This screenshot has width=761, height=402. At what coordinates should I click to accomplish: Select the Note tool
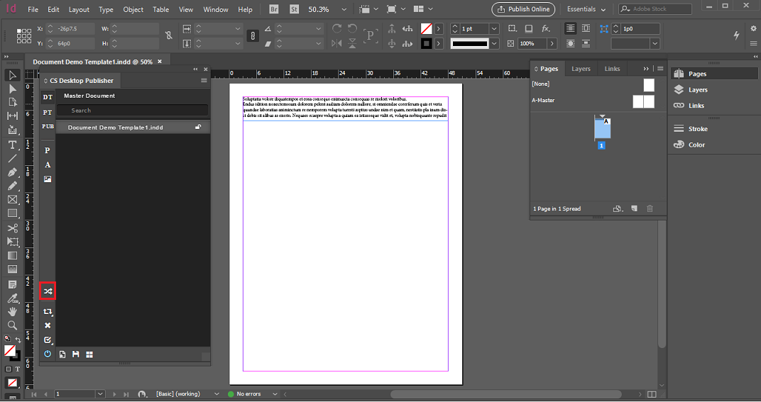[x=13, y=284]
